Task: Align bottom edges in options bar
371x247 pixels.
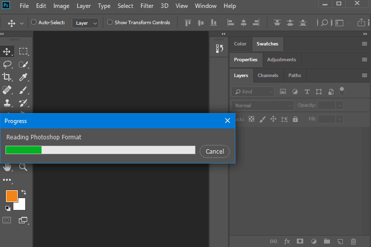Action: coord(213,23)
